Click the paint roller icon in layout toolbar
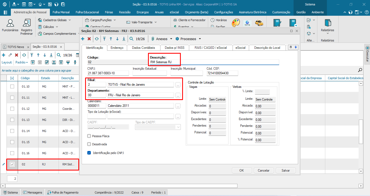 coord(68,62)
